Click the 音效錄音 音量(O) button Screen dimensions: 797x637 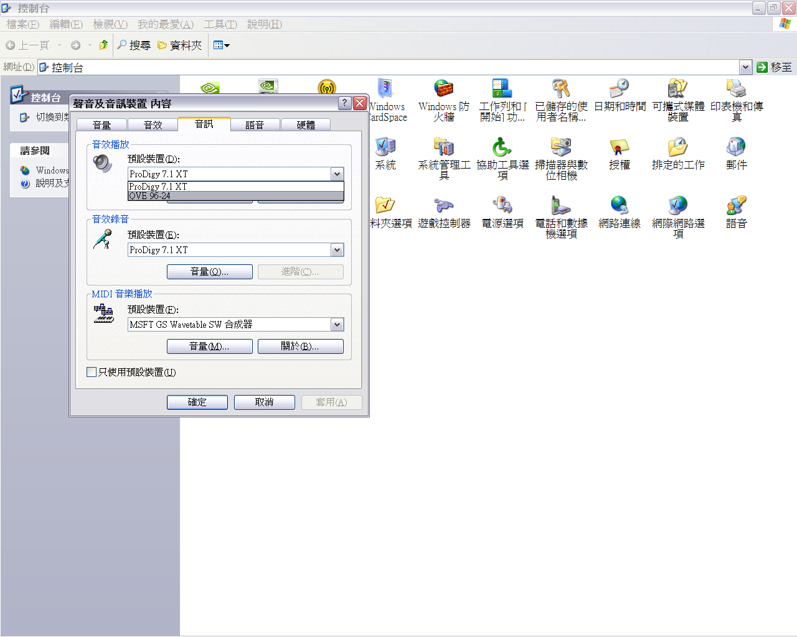(210, 272)
